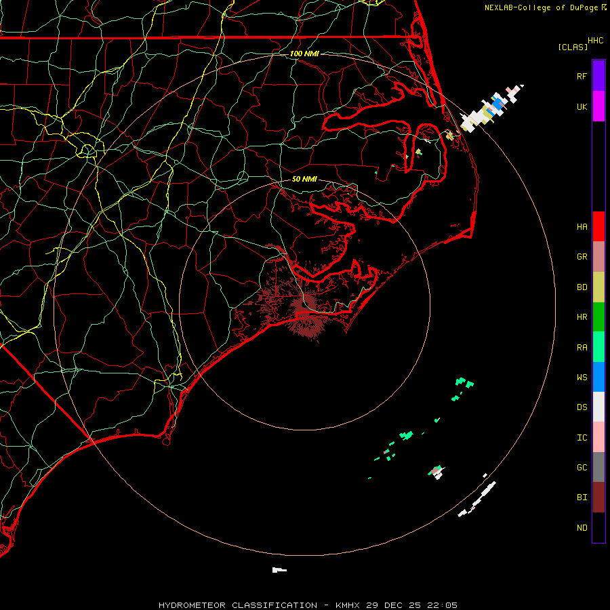Click the UK legend label
This screenshot has width=610, height=610.
[x=582, y=106]
